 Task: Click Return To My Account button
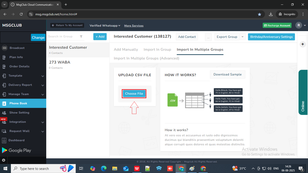click(67, 25)
